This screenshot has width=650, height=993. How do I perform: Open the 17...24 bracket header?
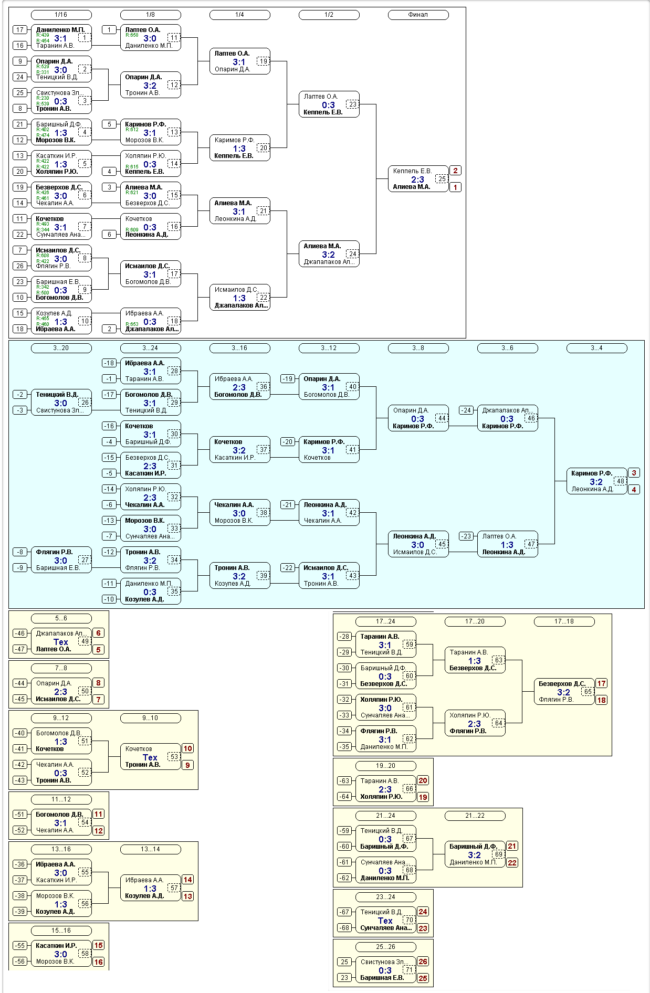(385, 621)
